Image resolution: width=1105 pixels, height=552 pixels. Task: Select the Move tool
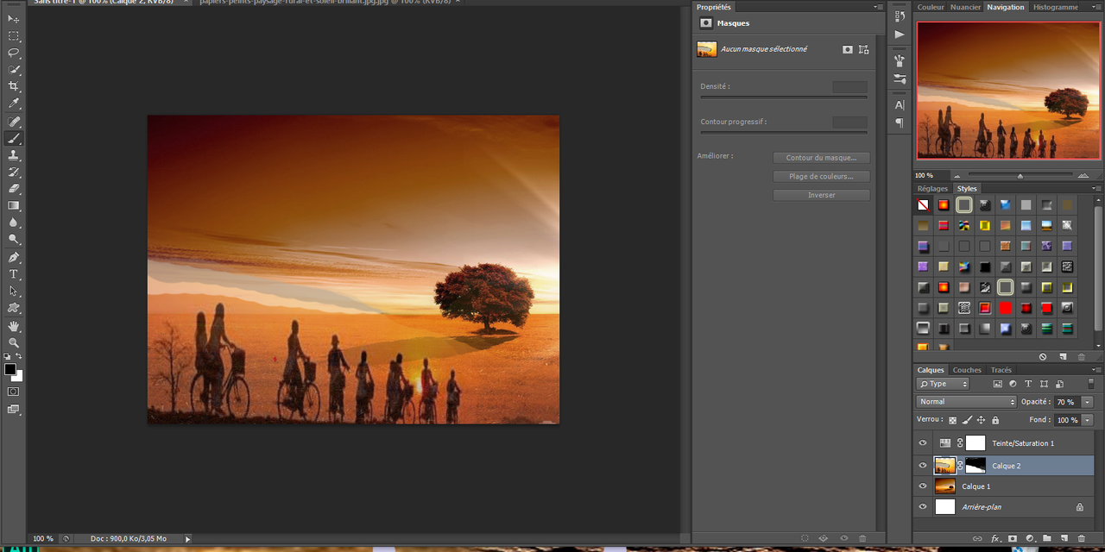click(14, 19)
